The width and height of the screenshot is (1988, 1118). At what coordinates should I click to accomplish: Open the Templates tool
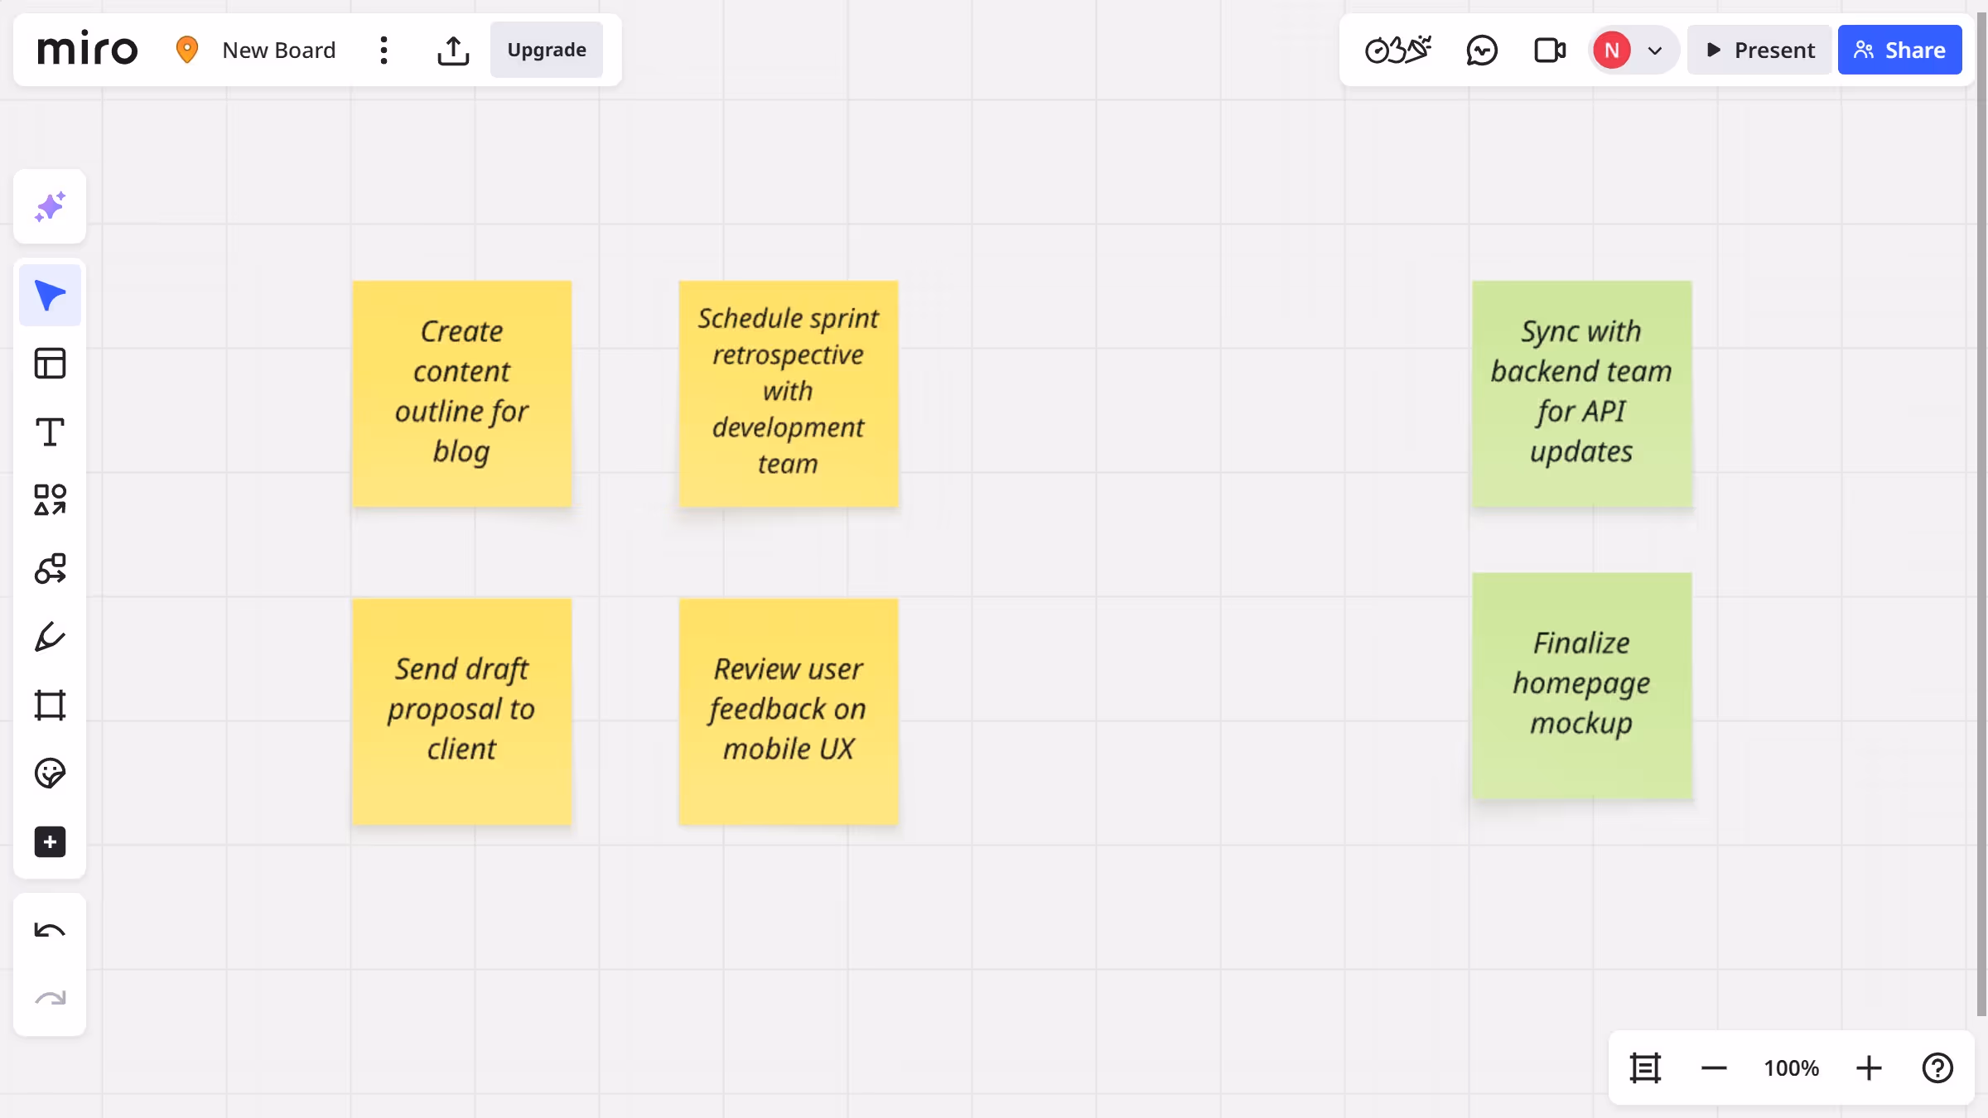pos(50,363)
